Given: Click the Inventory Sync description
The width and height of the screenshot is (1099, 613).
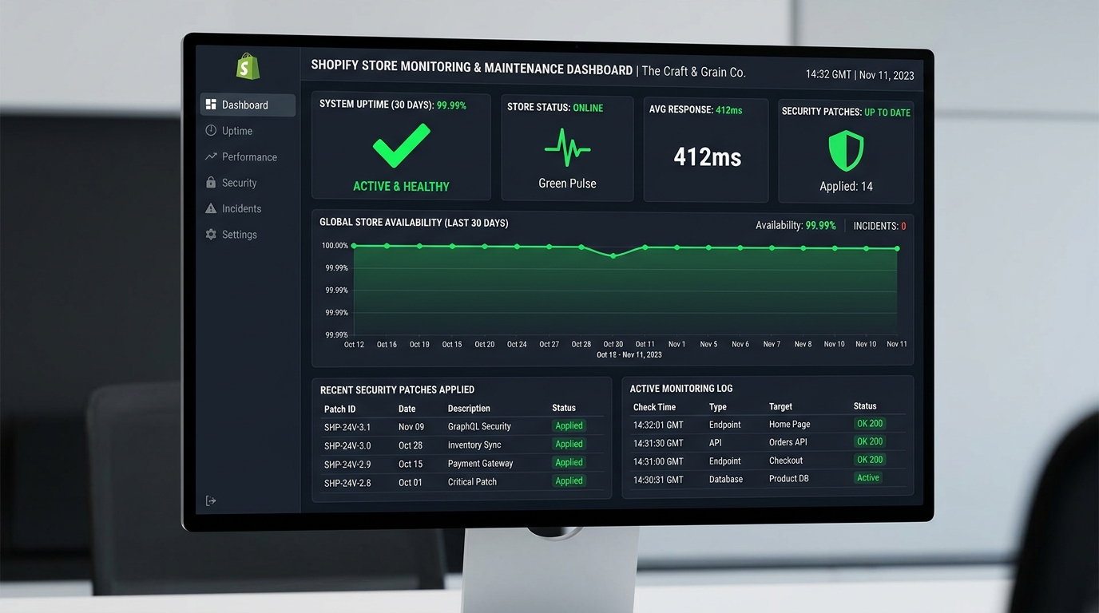Looking at the screenshot, I should tap(474, 445).
